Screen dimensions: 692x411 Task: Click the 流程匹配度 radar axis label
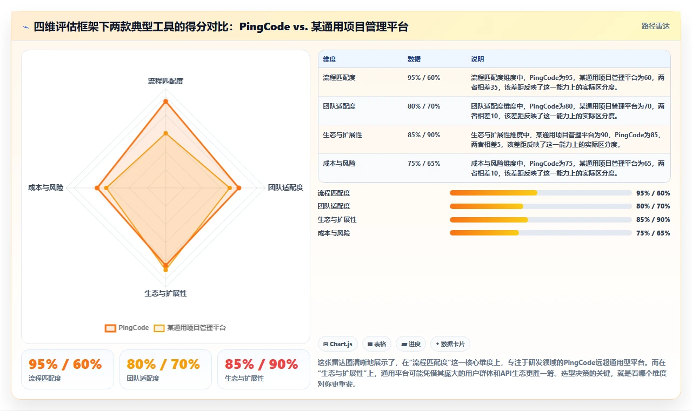165,81
